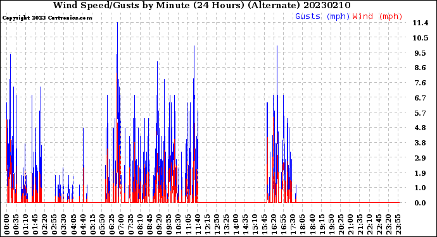Click the 11:05 time axis label

click(x=188, y=224)
